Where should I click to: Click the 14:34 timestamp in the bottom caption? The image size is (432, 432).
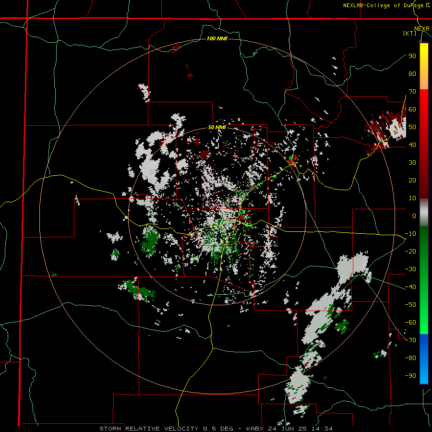click(322, 429)
